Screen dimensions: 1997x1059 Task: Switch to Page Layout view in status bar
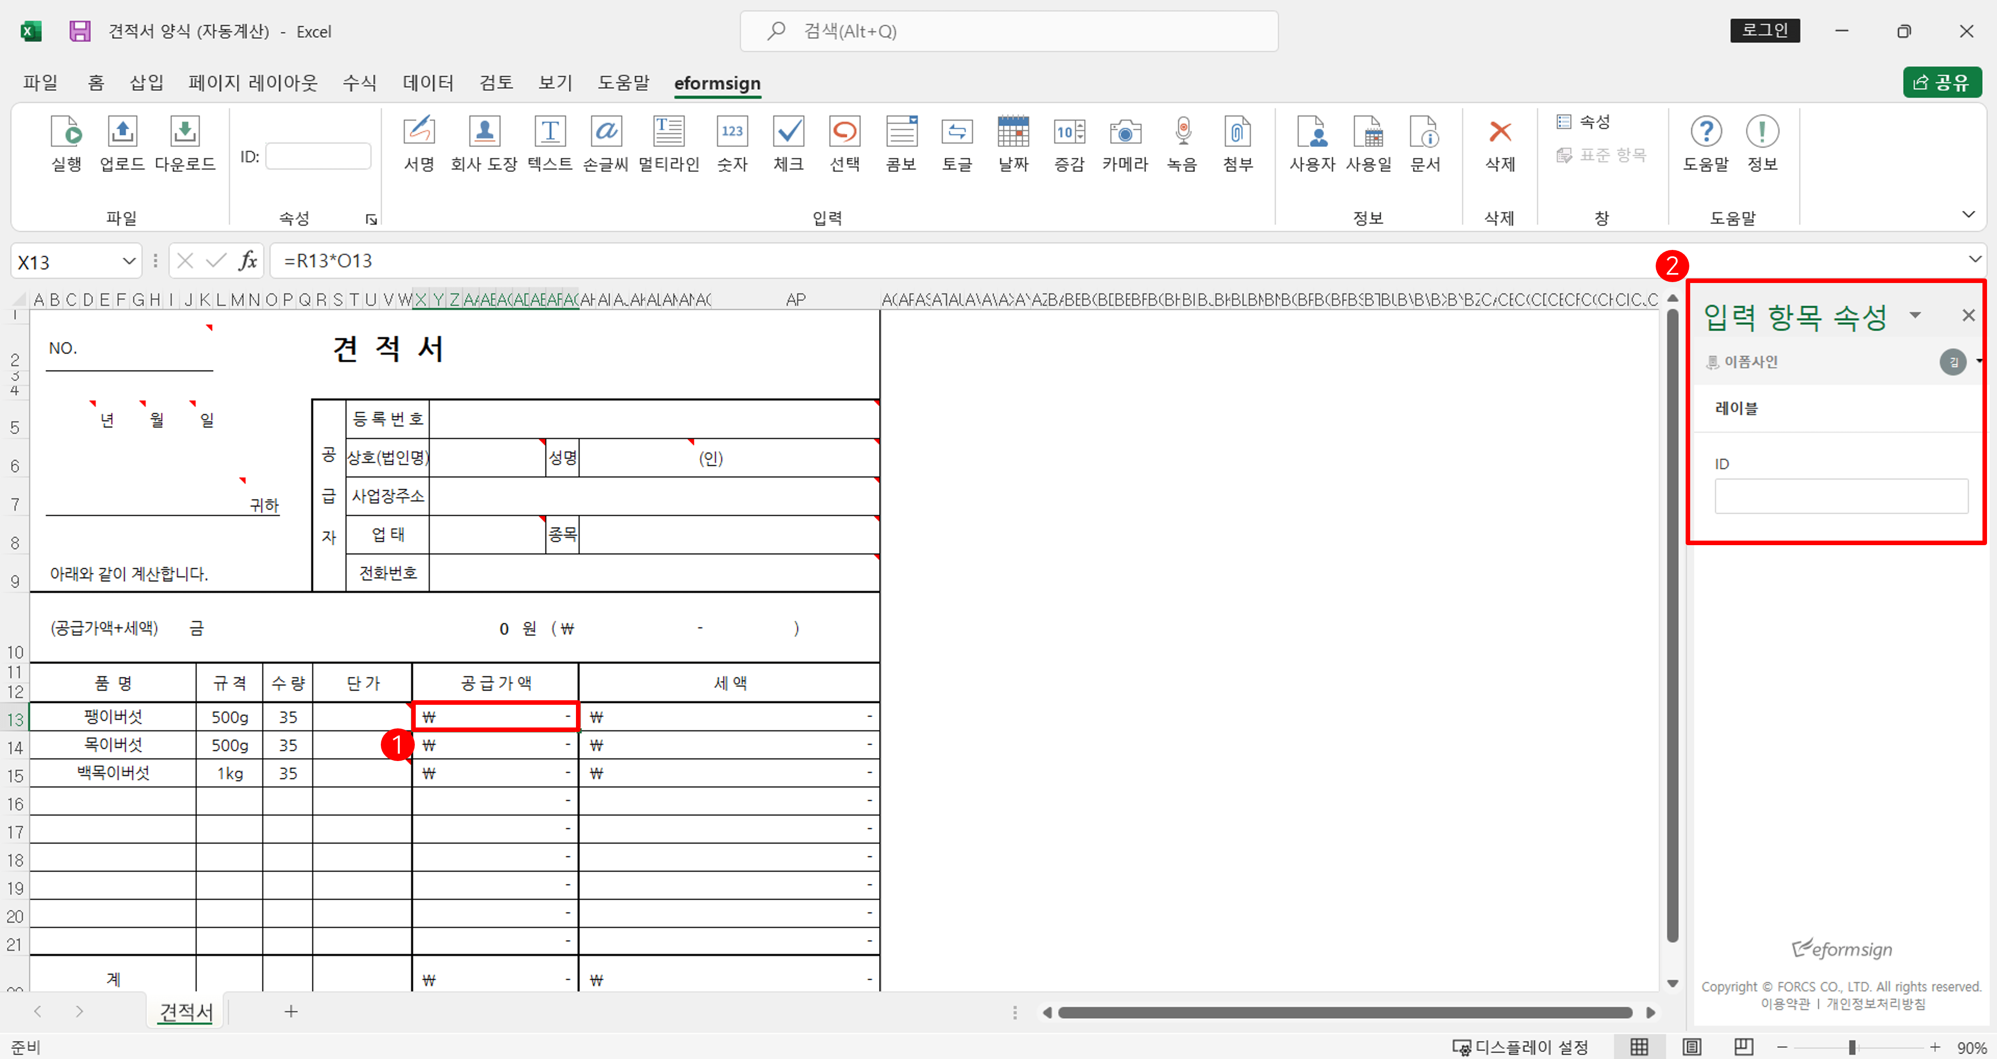coord(1692,1047)
